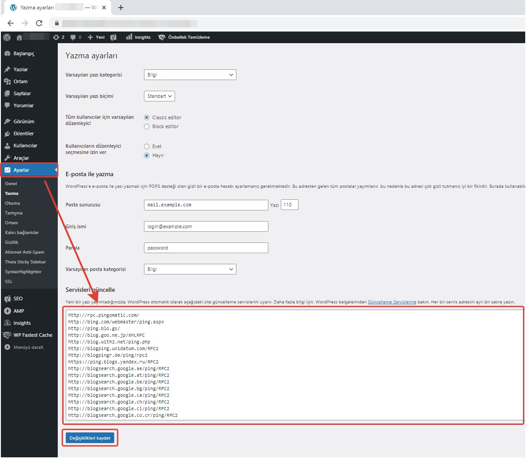Screen dimensions: 527x460
Task: Collapse the sidebar with Menüyü daralt
Action: click(x=28, y=347)
